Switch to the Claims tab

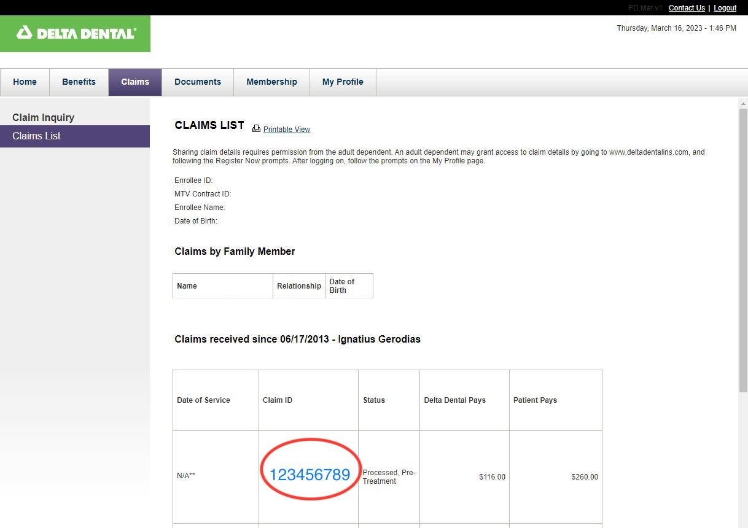(x=134, y=82)
